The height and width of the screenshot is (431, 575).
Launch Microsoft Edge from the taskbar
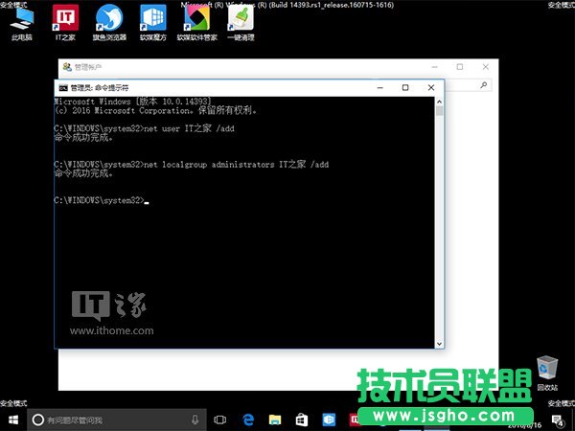247,420
